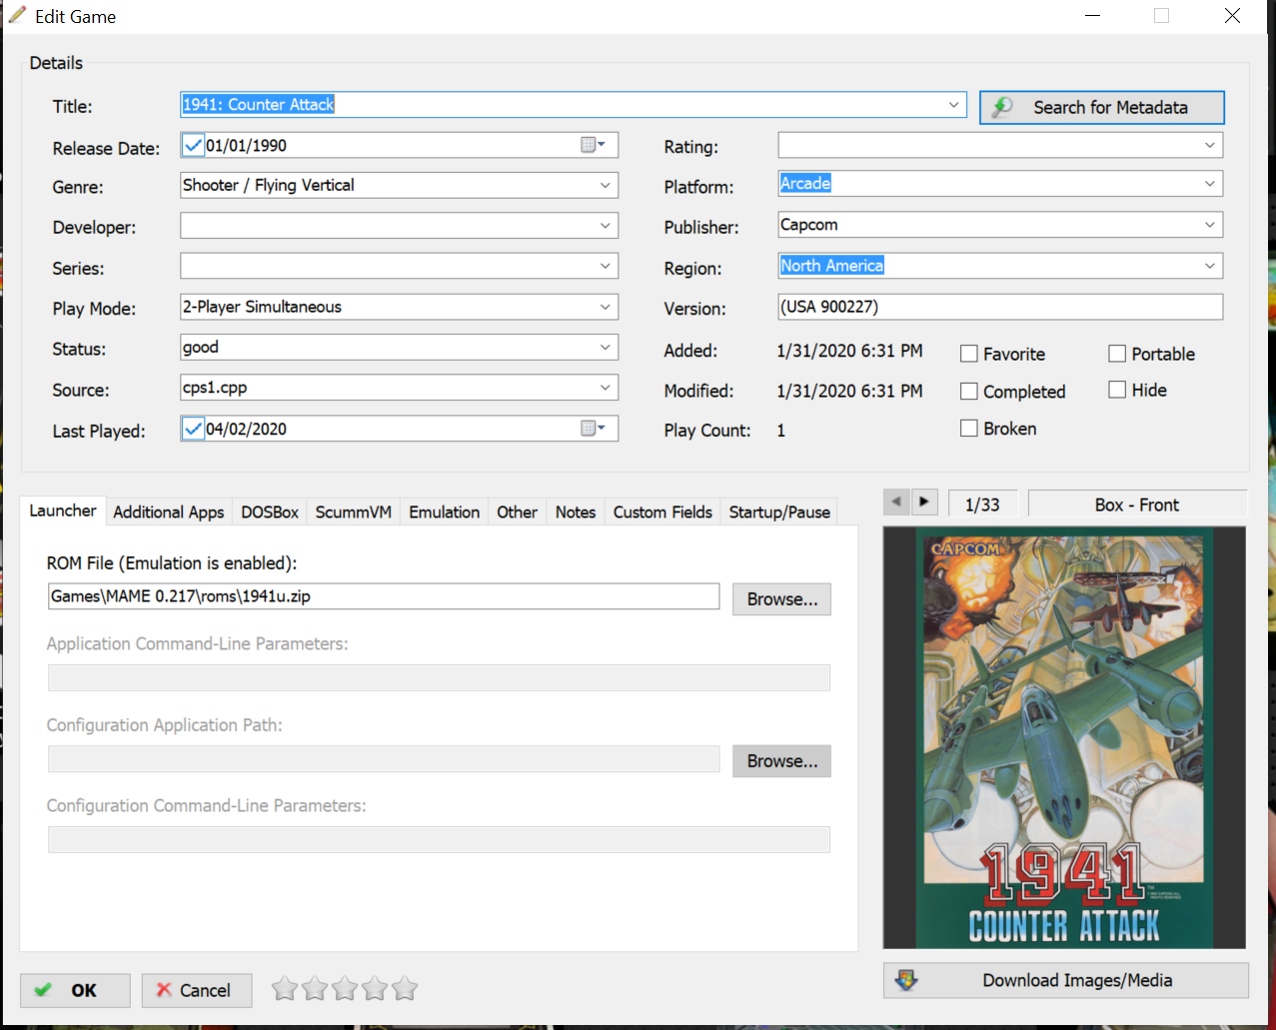Switch to the Notes tab
The height and width of the screenshot is (1030, 1276).
576,513
